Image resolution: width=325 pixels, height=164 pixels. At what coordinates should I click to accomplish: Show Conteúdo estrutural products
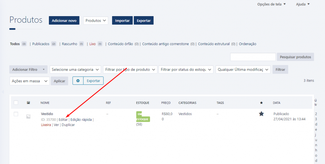pyautogui.click(x=214, y=44)
